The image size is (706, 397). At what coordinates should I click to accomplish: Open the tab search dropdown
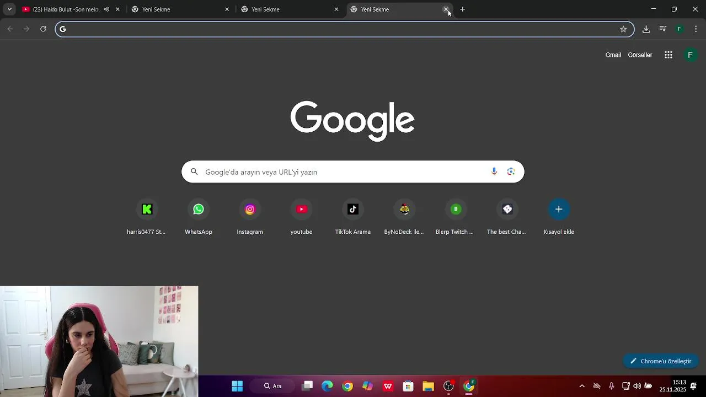coord(9,9)
